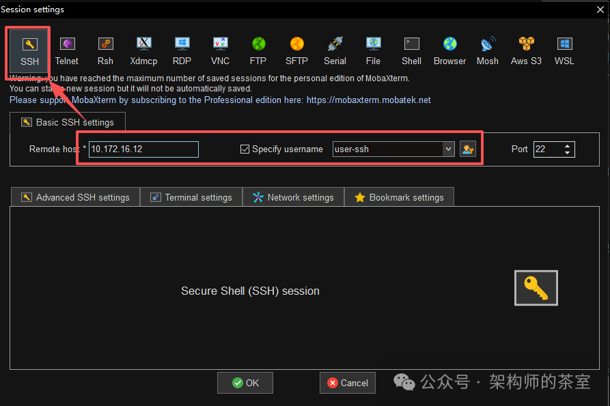Select the RDP session icon
Viewport: 610px width, 406px height.
182,51
